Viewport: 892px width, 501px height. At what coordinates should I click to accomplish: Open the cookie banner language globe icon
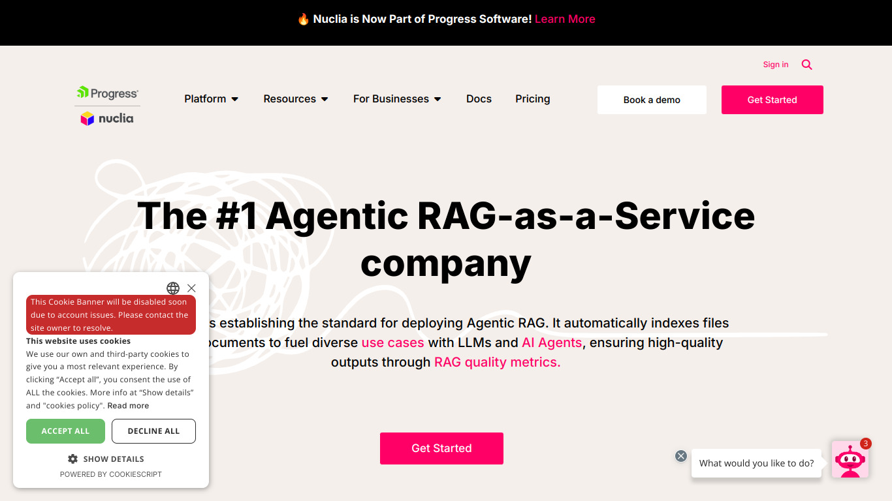tap(173, 288)
